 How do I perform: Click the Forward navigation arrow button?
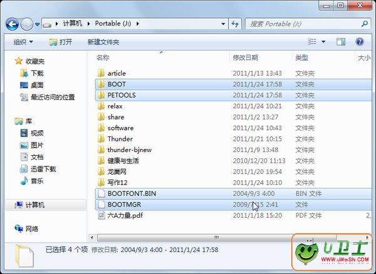(x=26, y=24)
